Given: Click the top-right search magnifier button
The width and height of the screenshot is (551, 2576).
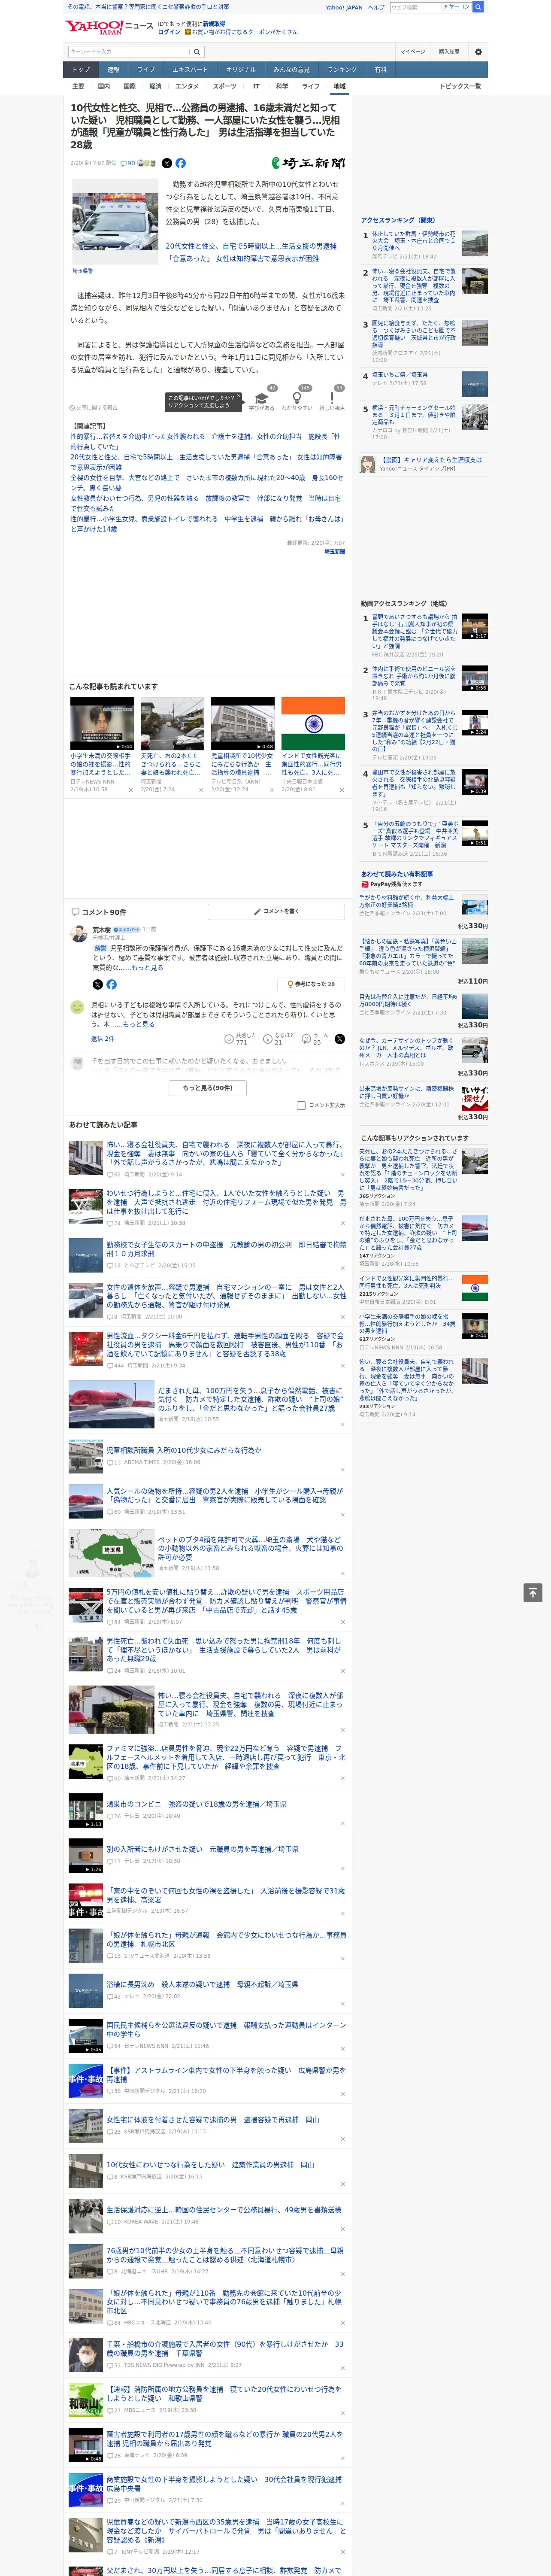Looking at the screenshot, I should (478, 7).
